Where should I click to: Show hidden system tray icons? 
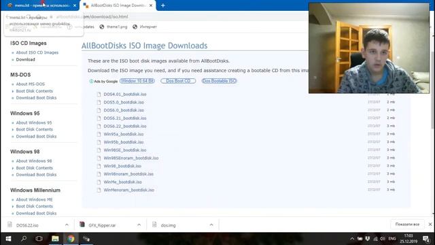point(352,239)
